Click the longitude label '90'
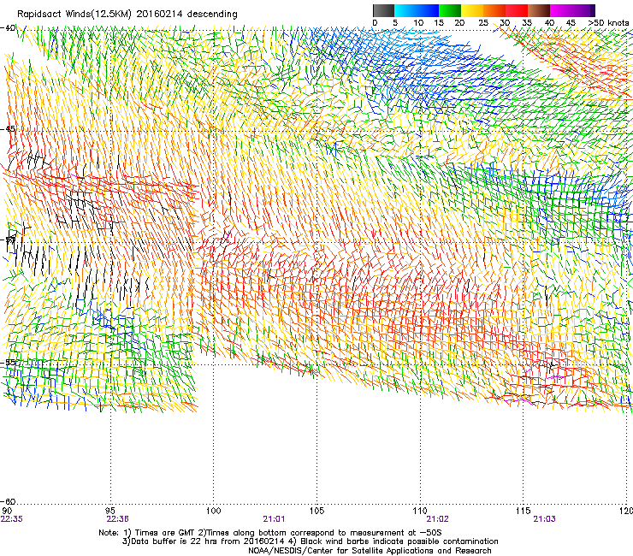The width and height of the screenshot is (633, 556). 7,512
